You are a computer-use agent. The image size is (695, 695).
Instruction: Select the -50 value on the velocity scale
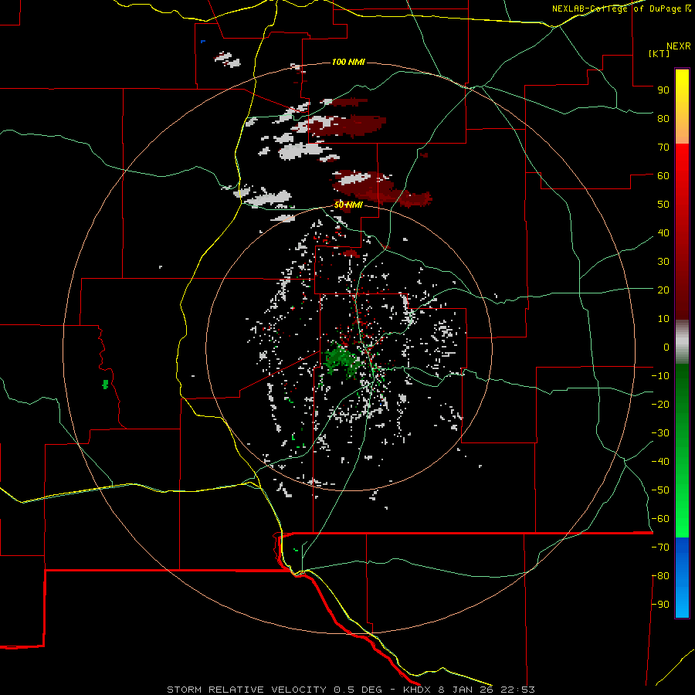click(660, 490)
